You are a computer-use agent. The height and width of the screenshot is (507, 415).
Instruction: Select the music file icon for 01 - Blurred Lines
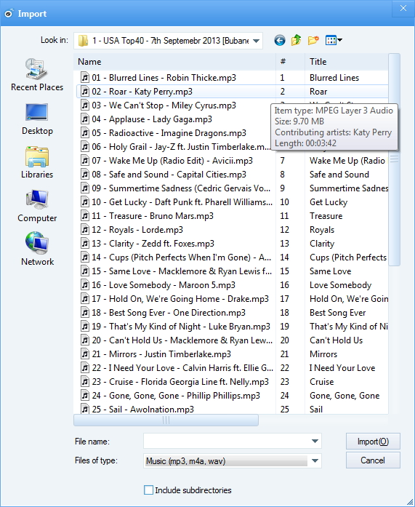point(85,78)
